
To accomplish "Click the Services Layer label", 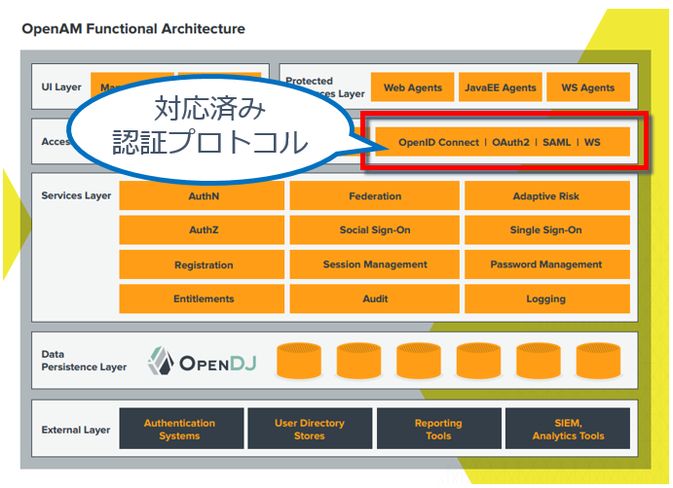I will (76, 195).
